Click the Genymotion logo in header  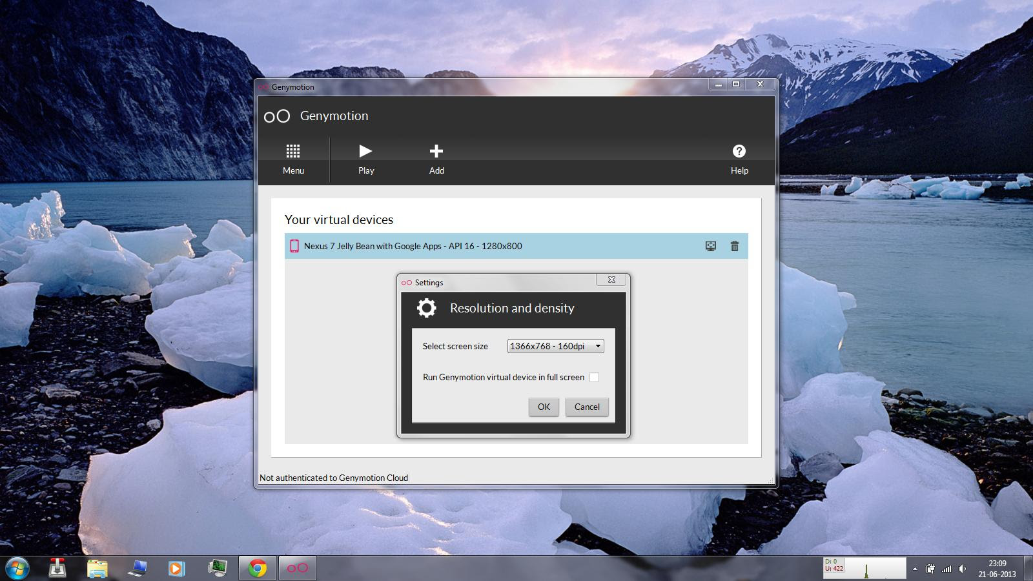pos(277,116)
